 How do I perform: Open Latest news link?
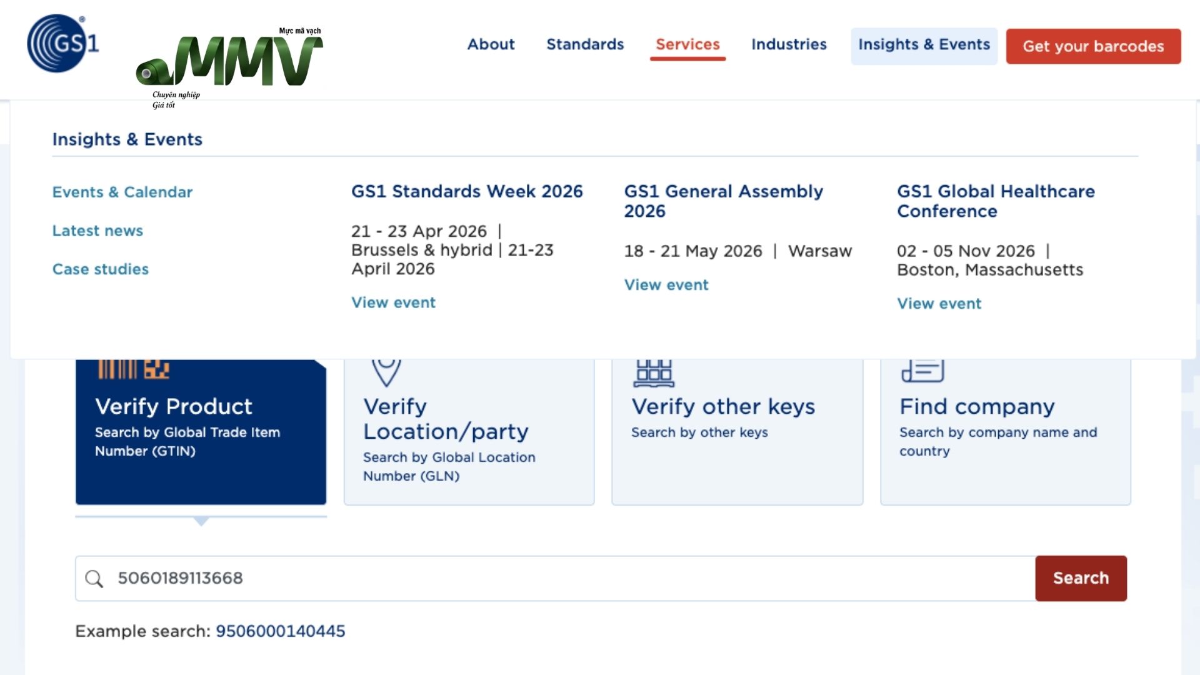tap(97, 231)
